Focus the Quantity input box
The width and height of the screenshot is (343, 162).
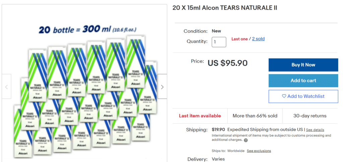tap(219, 42)
